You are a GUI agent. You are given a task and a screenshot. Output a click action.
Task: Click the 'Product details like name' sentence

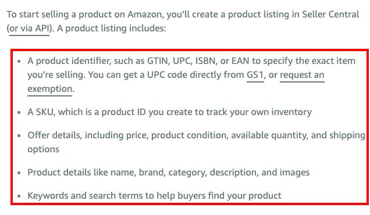coord(169,173)
